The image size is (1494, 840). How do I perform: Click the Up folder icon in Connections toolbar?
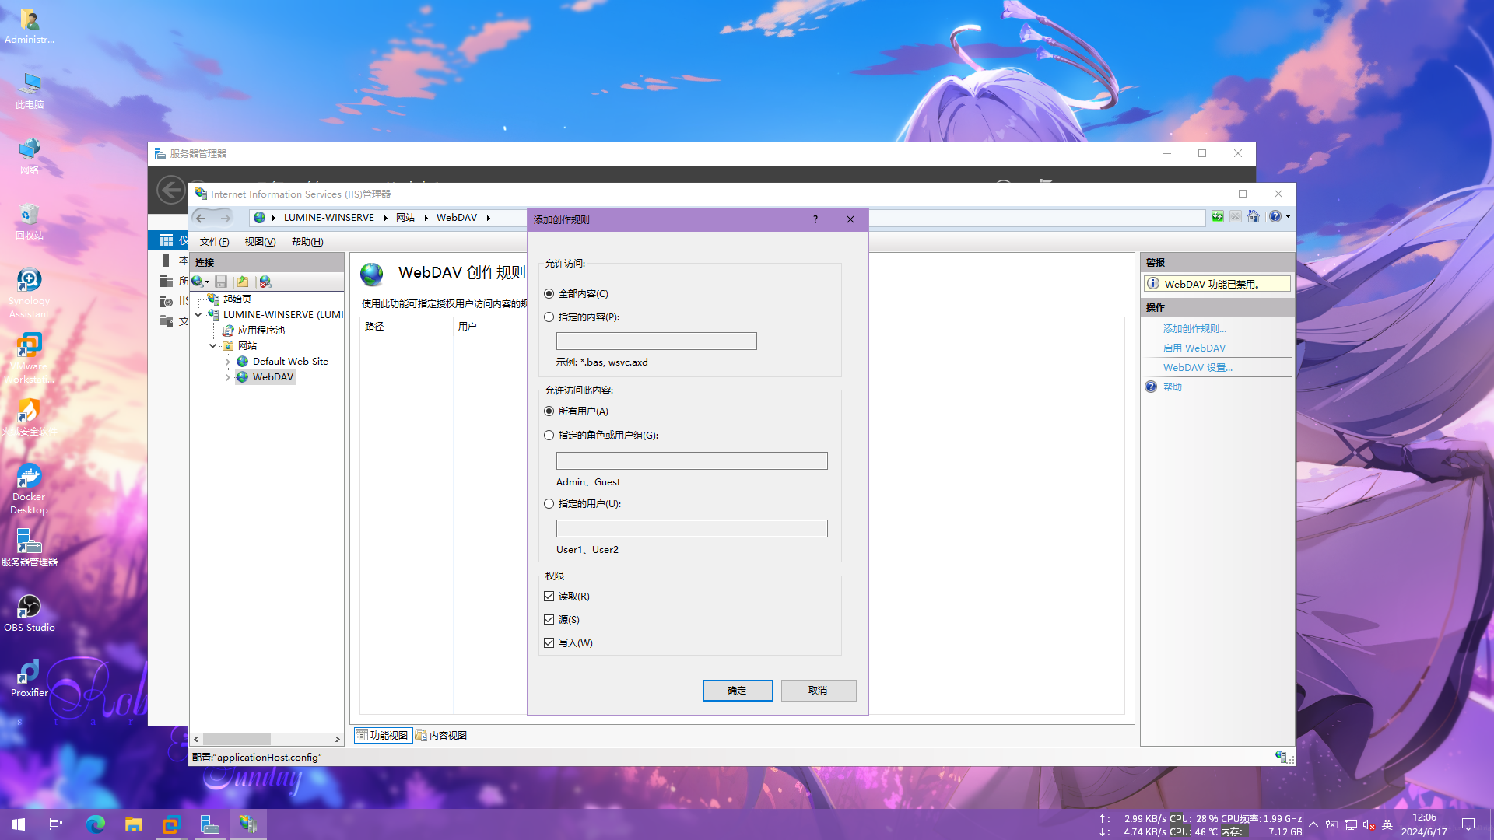[243, 282]
